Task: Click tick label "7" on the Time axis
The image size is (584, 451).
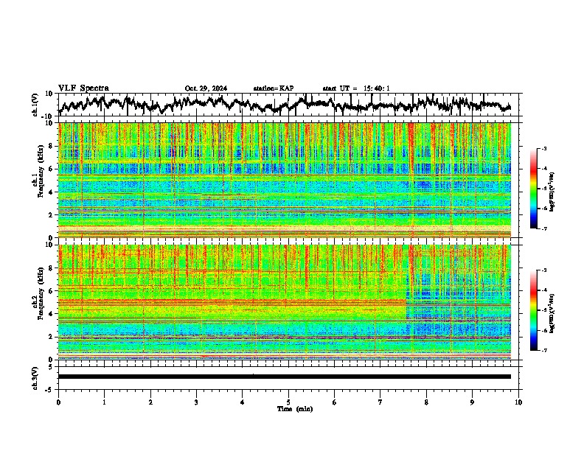Action: click(x=380, y=402)
